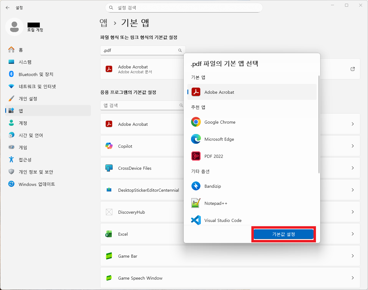Open CrossDevice Files app row
Screen dimensions: 368x290
(x=142, y=168)
